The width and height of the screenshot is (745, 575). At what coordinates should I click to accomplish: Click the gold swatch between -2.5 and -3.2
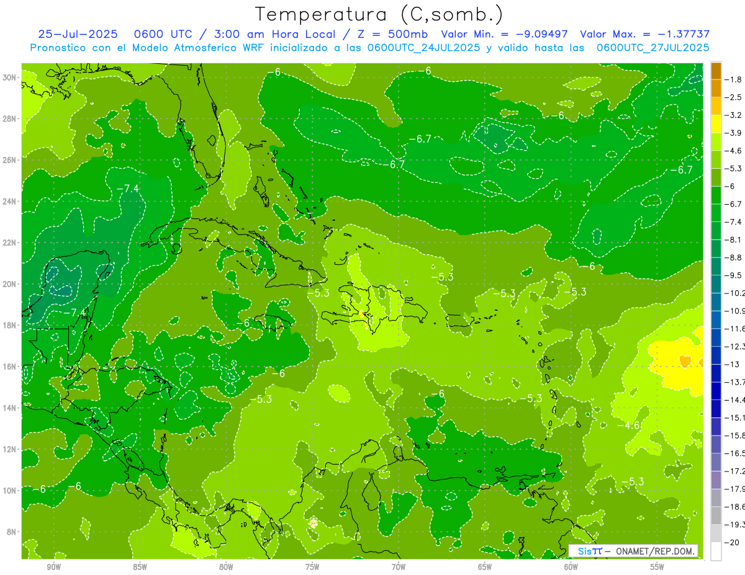tap(716, 106)
